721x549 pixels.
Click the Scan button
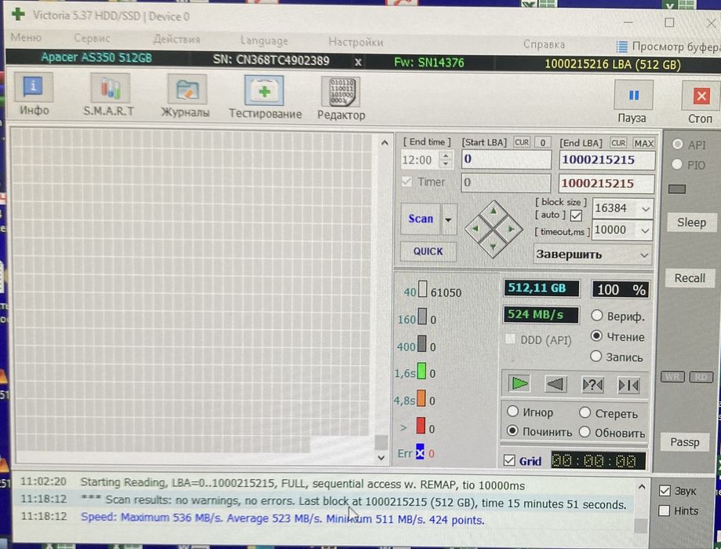coord(421,218)
